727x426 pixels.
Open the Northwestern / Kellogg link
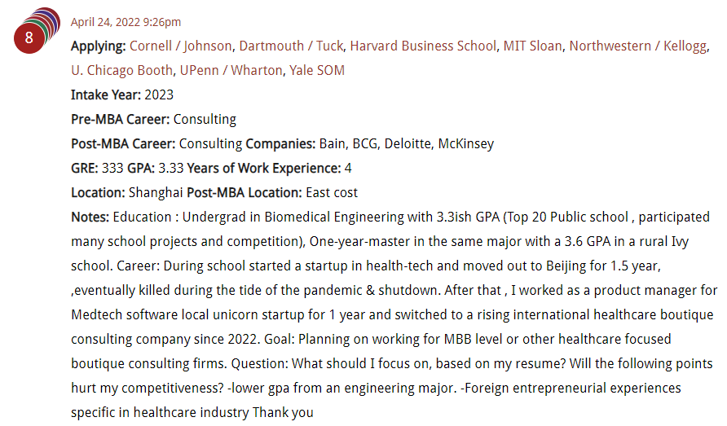(638, 46)
